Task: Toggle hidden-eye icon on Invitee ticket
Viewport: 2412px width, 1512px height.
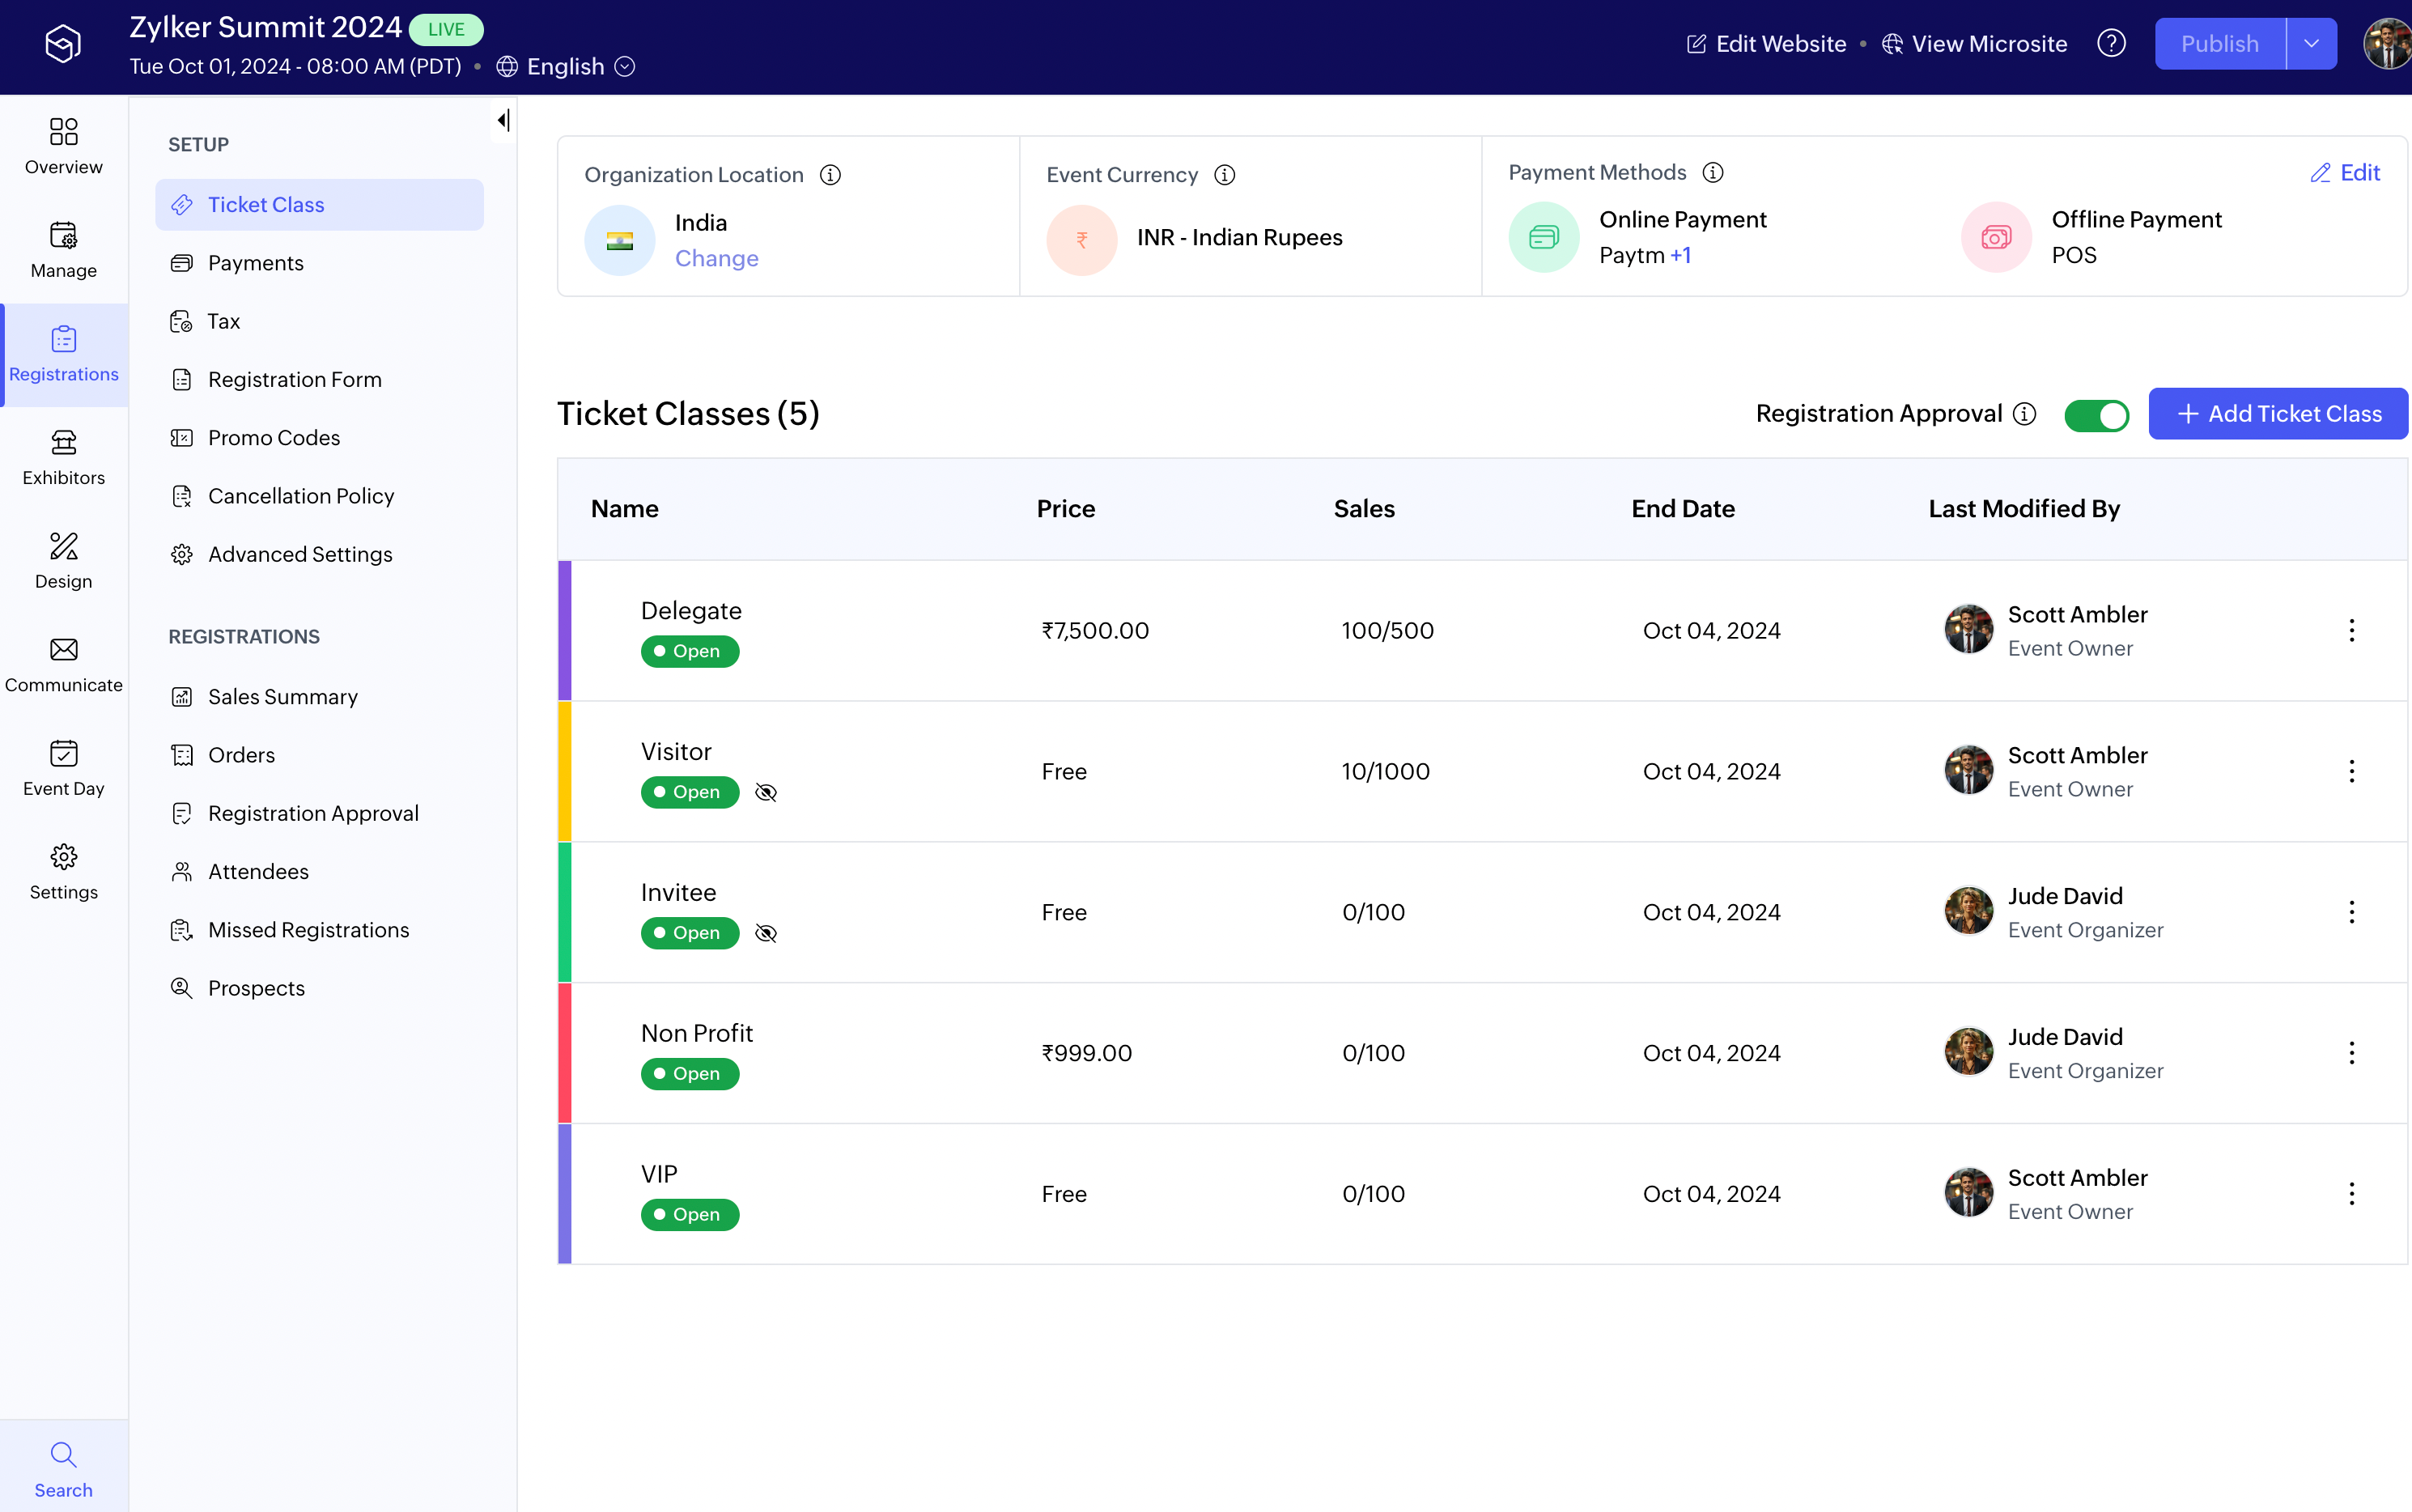Action: tap(766, 933)
